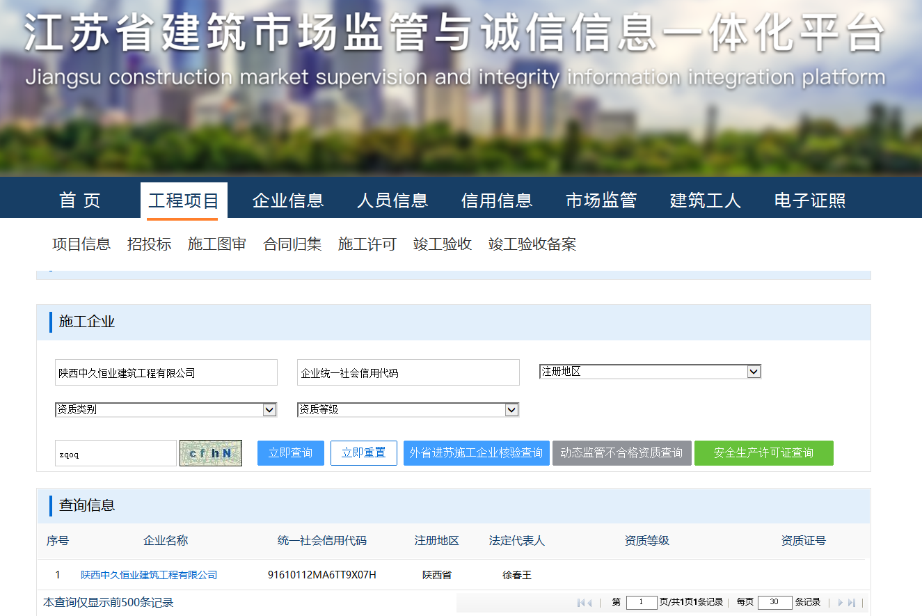This screenshot has width=922, height=616.
Task: Open 施工许可 submenu item
Action: (x=367, y=244)
